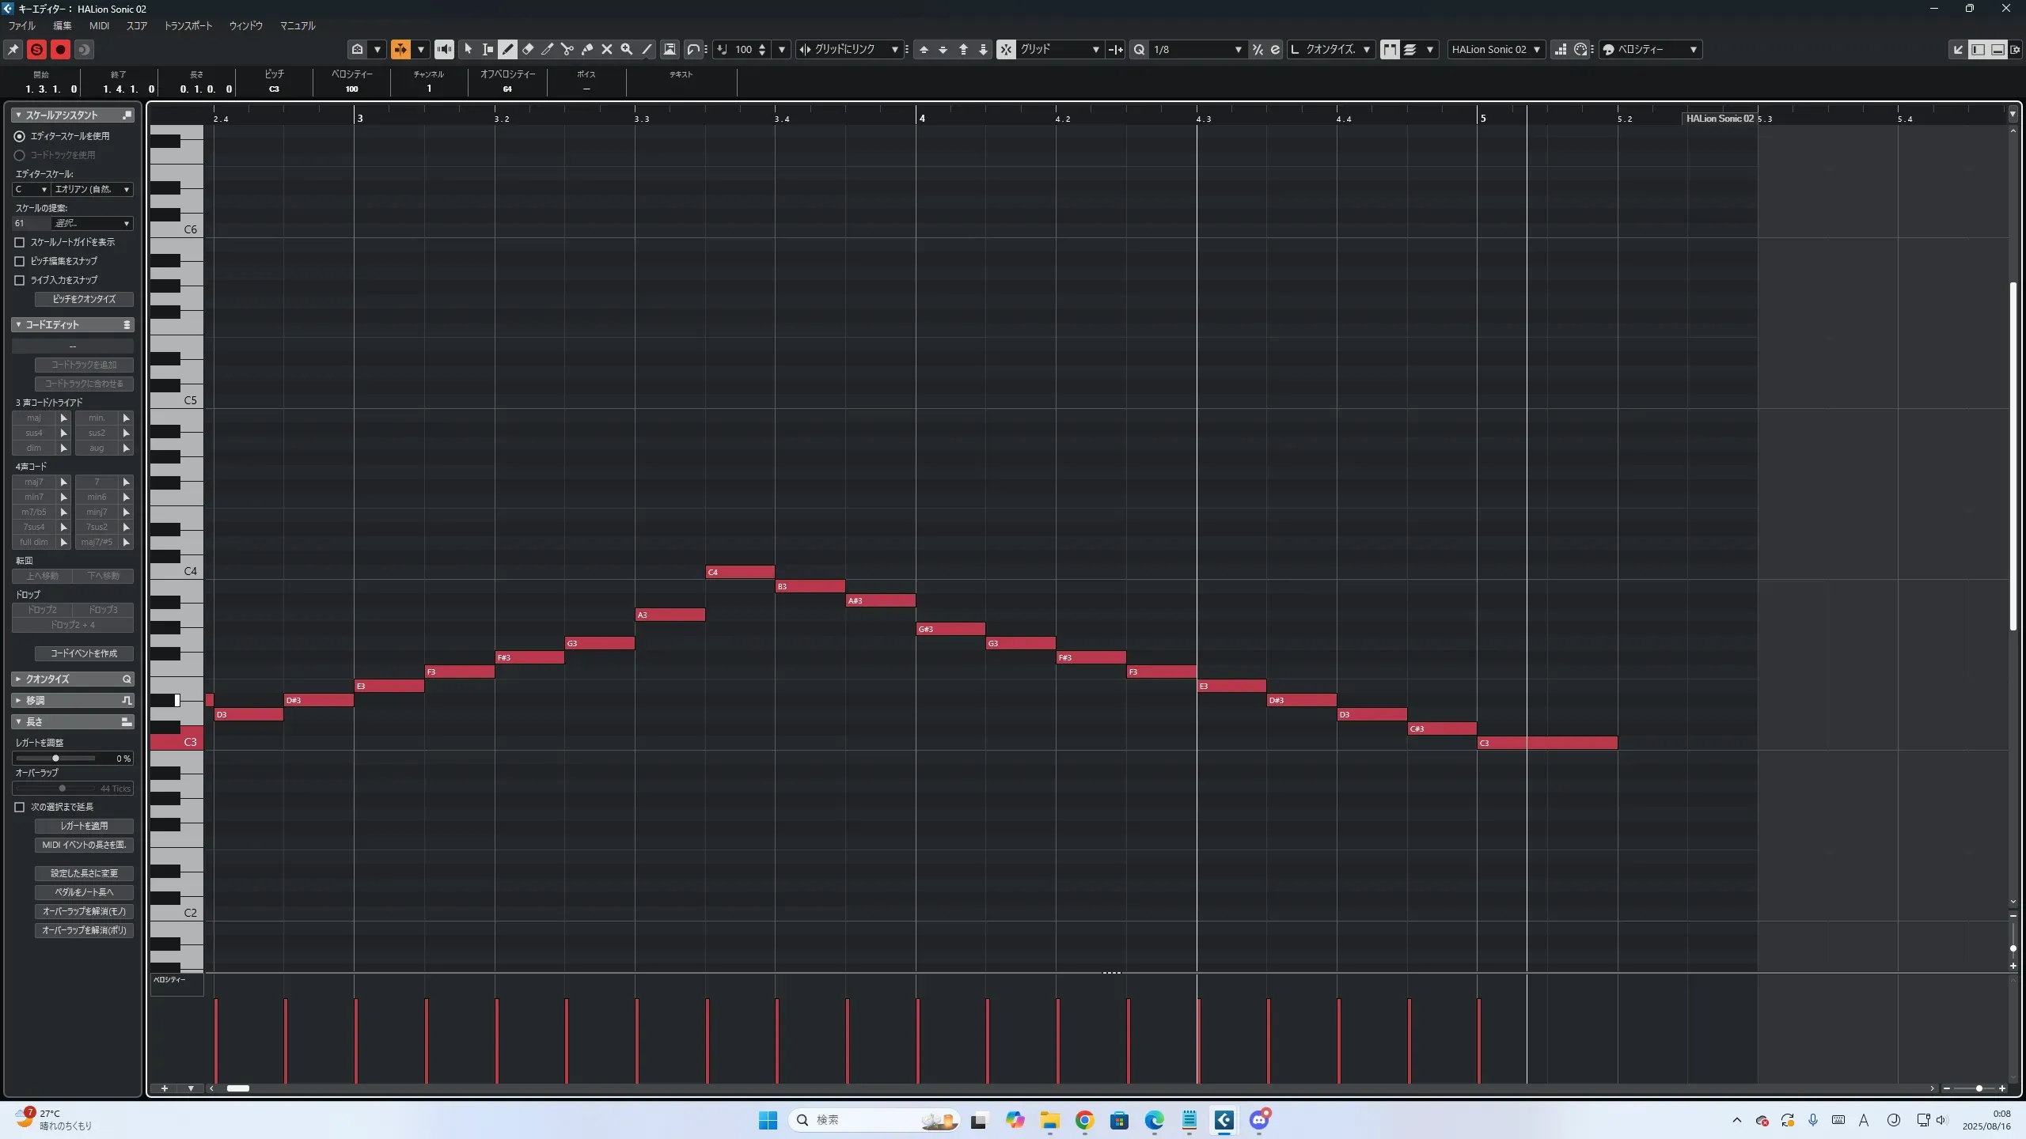Click the red Record button
This screenshot has height=1139, width=2026.
[x=60, y=49]
